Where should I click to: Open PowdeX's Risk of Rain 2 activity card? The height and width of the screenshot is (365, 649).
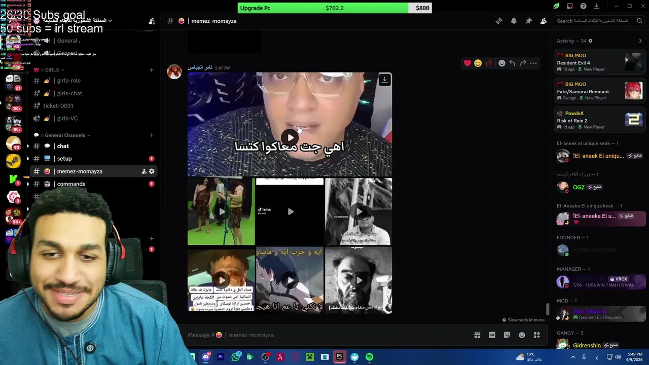[x=600, y=120]
